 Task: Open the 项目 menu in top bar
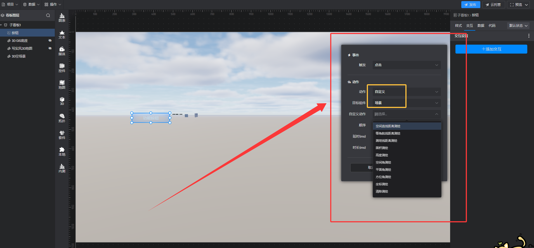(x=10, y=4)
